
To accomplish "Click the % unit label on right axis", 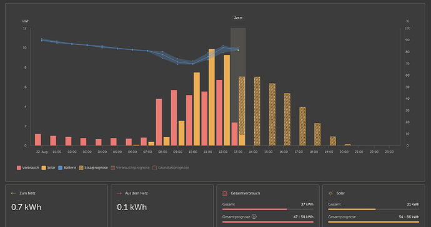I will click(x=407, y=21).
